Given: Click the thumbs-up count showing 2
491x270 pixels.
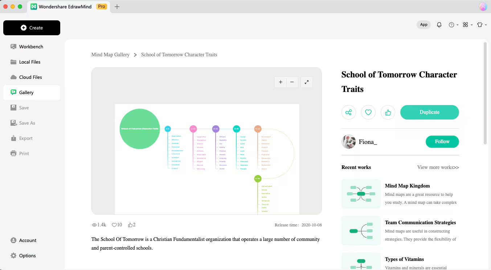Looking at the screenshot, I should click(x=132, y=225).
